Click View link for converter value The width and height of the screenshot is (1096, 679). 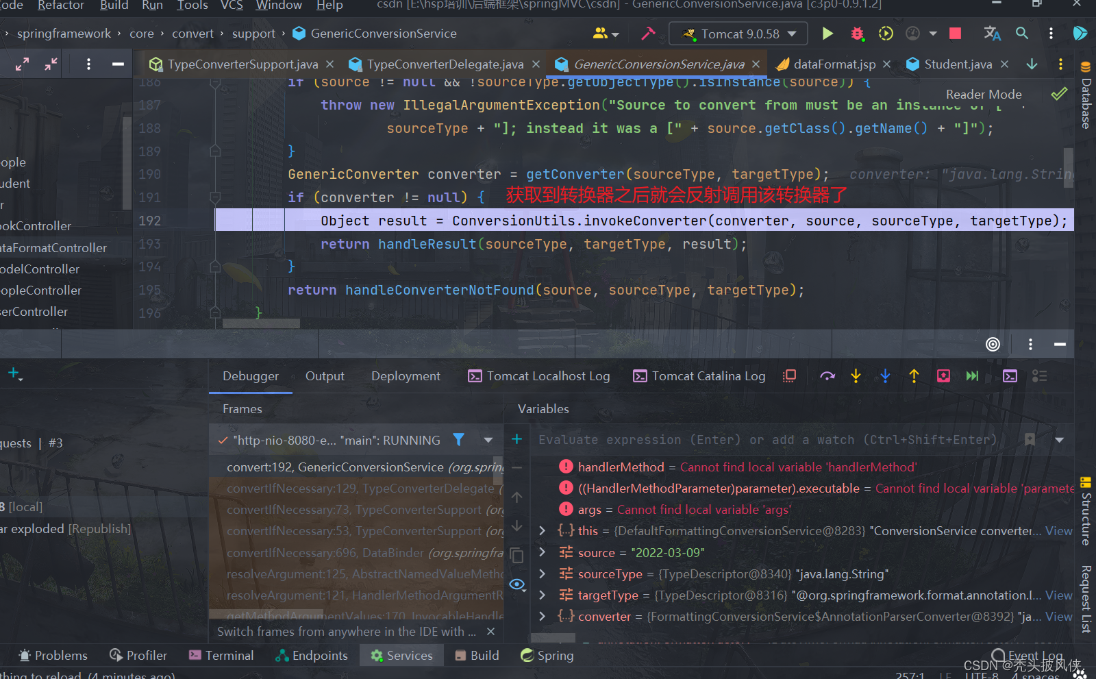coord(1058,617)
